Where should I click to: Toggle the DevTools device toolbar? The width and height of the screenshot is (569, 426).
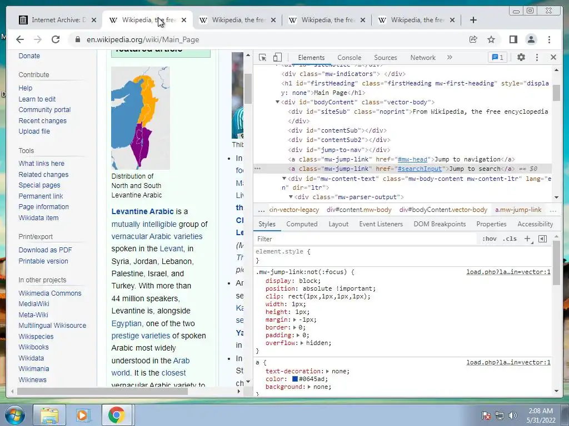[x=277, y=57]
